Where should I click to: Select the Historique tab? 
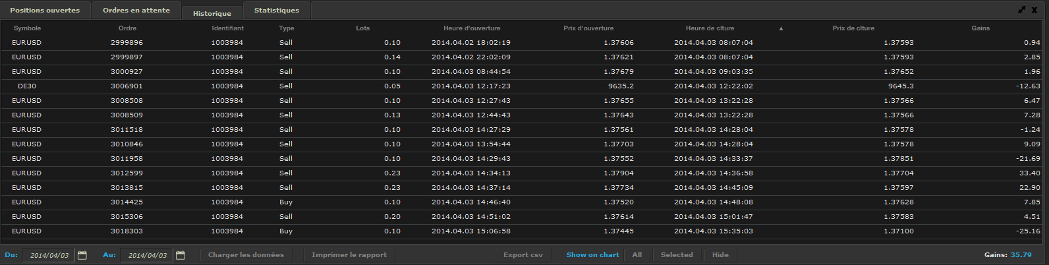point(212,13)
